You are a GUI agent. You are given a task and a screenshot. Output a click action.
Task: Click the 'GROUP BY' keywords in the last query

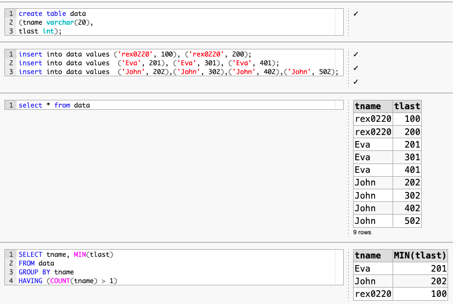coord(35,272)
